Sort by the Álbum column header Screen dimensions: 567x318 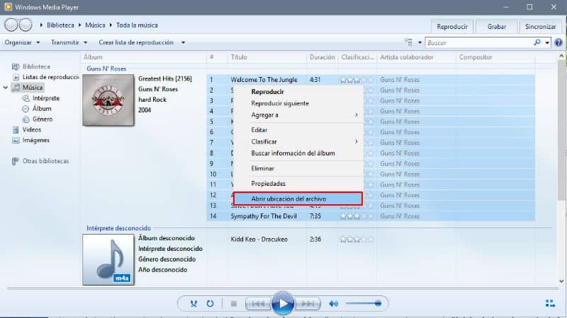[x=93, y=57]
